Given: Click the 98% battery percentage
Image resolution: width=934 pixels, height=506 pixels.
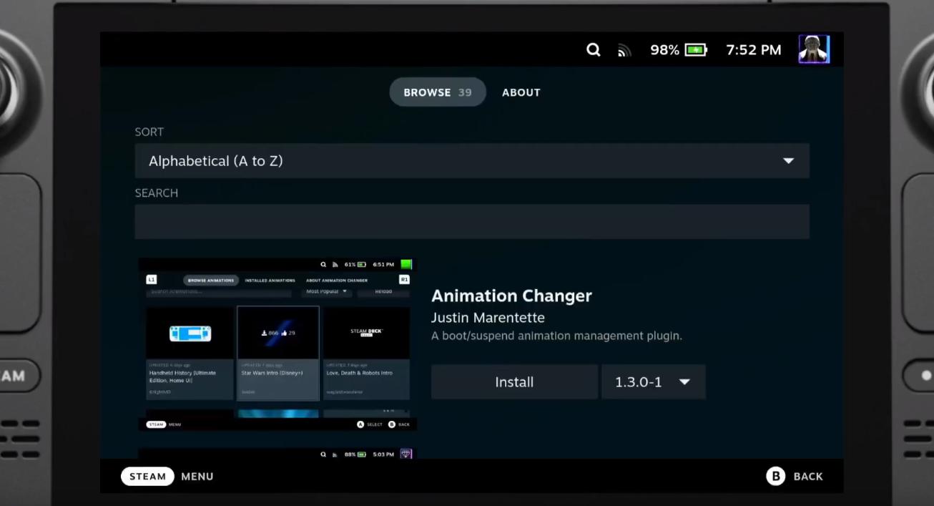Looking at the screenshot, I should (x=664, y=50).
